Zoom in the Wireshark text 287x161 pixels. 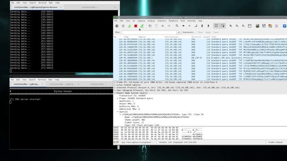230,26
